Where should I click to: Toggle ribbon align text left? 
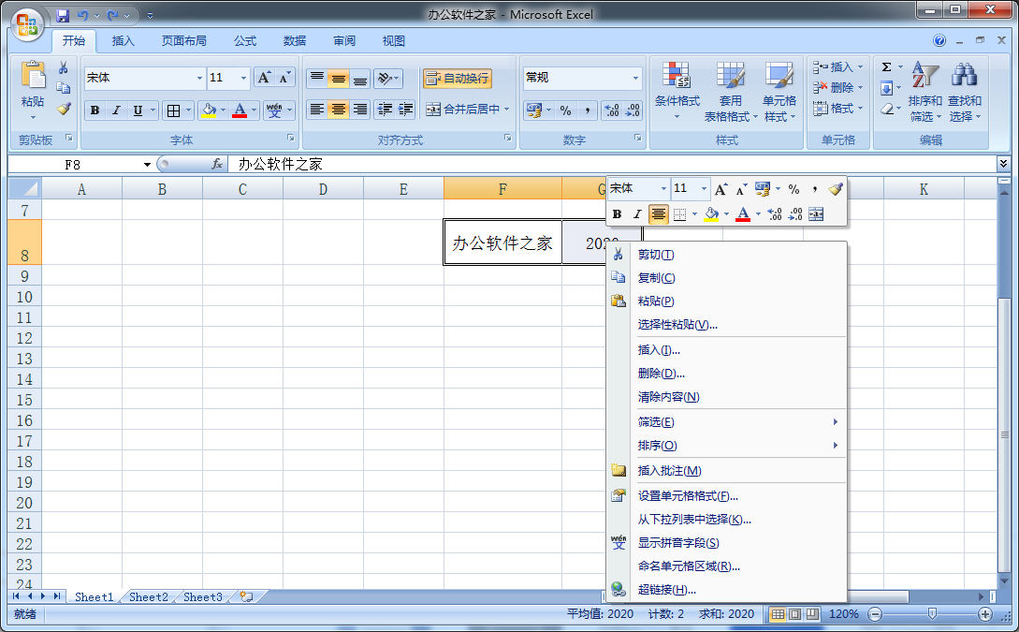coord(316,110)
